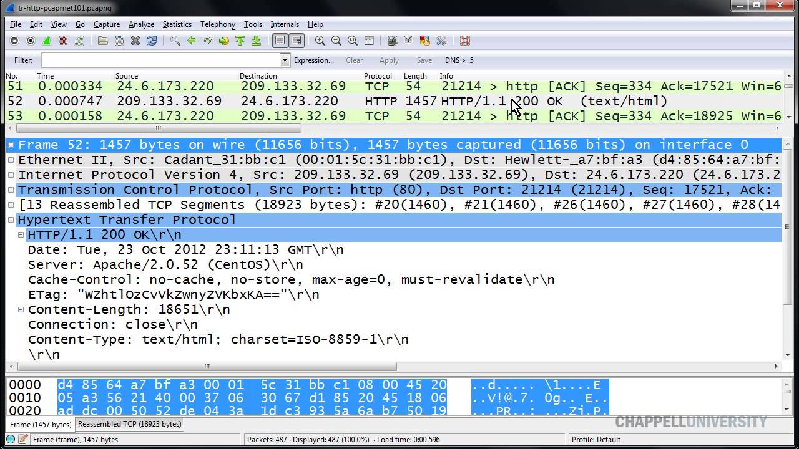Apply the DNS > .5 filter button
This screenshot has height=449, width=799.
click(459, 60)
